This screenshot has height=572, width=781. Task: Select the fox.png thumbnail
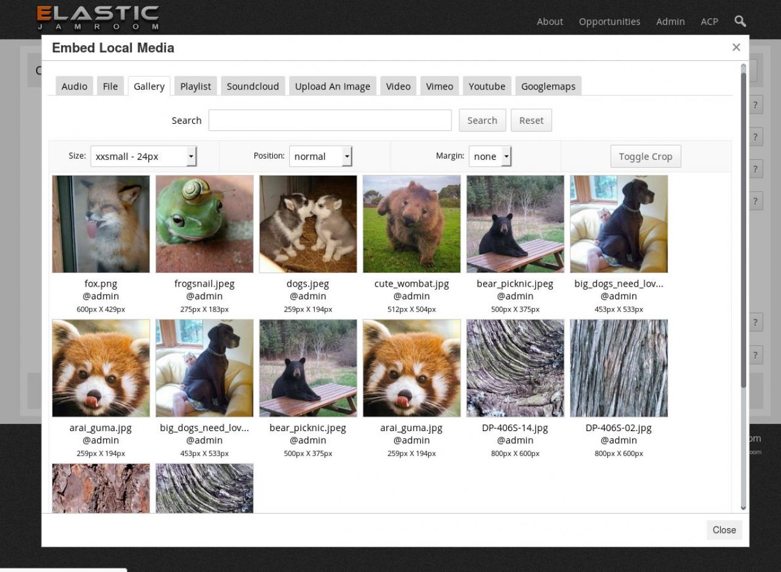pos(101,224)
